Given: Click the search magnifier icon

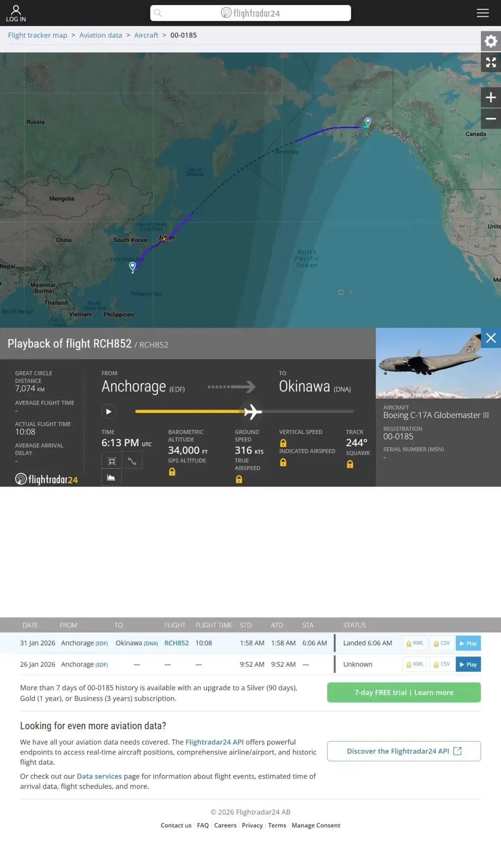Looking at the screenshot, I should 158,13.
